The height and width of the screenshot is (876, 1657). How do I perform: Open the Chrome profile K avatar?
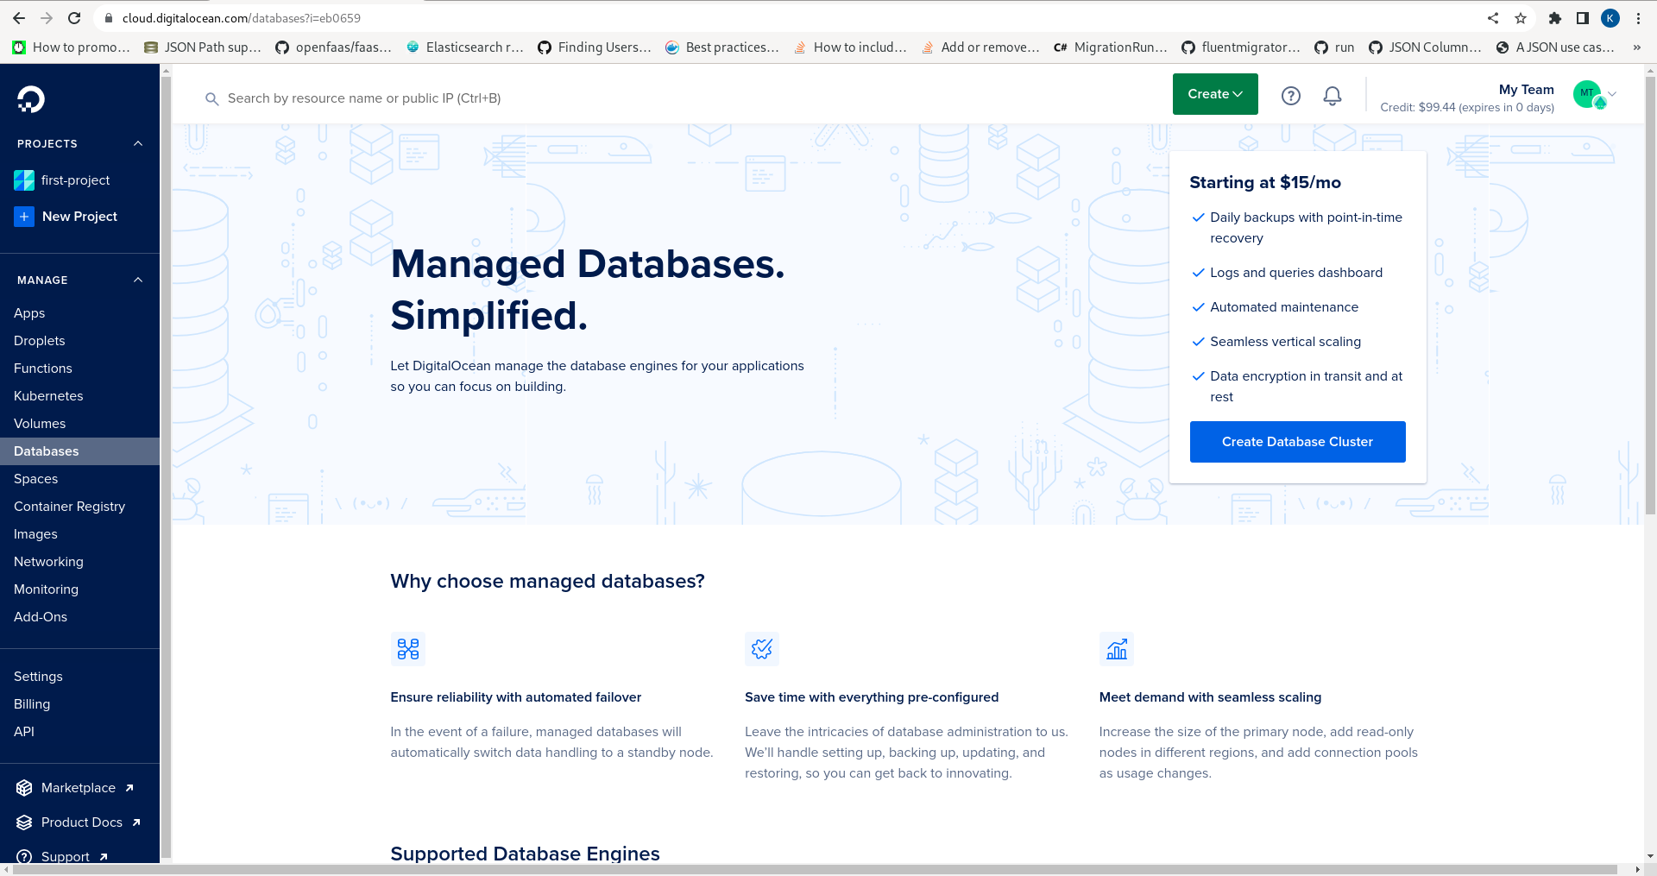[1610, 18]
